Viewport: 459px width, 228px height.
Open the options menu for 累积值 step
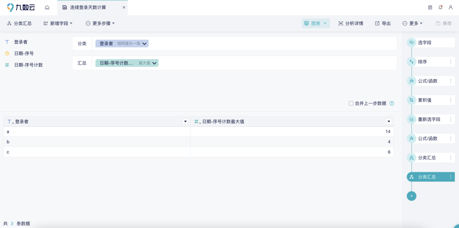(x=451, y=100)
